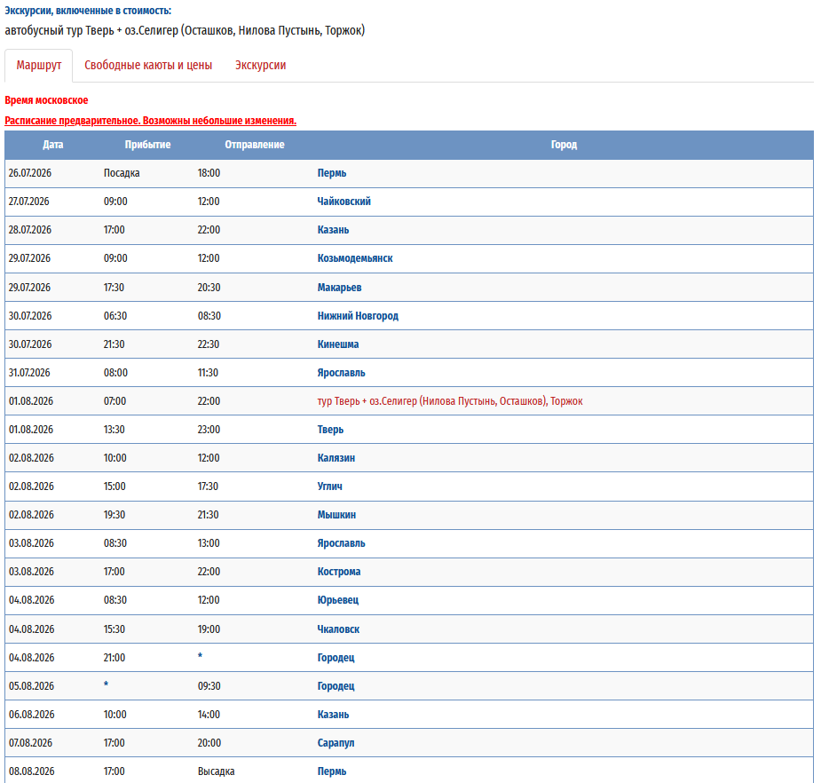This screenshot has height=783, width=821.
Task: Open the Калязин city link
Action: point(336,458)
